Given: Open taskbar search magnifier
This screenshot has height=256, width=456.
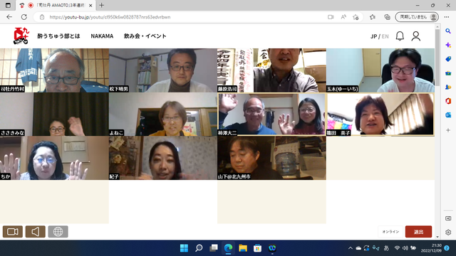Looking at the screenshot, I should tap(199, 248).
